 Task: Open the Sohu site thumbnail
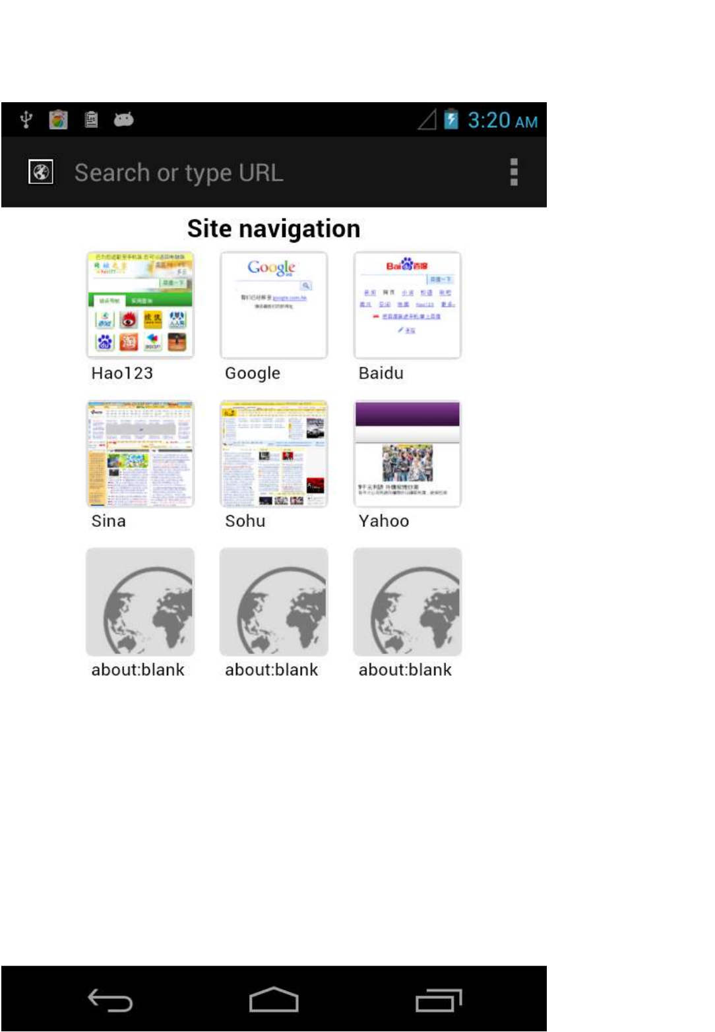pos(274,454)
